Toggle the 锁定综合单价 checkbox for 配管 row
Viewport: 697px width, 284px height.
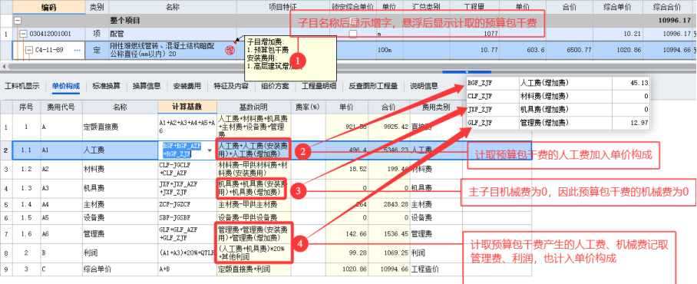point(353,34)
